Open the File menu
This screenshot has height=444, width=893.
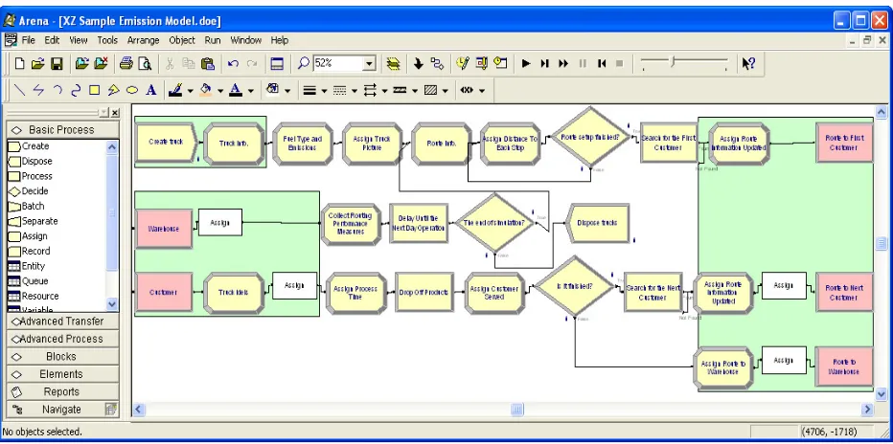(x=29, y=40)
